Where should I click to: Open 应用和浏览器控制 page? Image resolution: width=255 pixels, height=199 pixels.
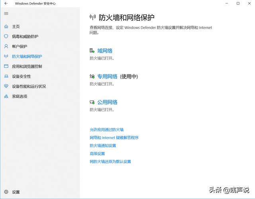27,66
